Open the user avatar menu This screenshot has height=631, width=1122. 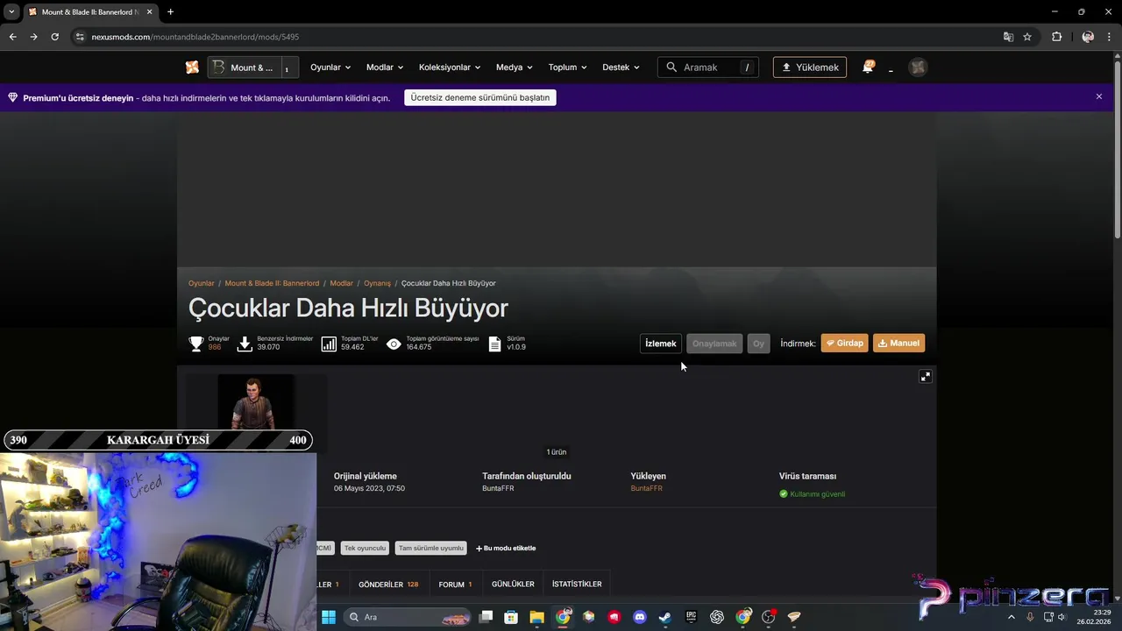[918, 67]
